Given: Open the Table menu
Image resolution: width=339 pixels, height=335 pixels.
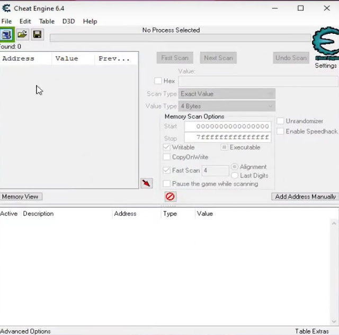Looking at the screenshot, I should pos(47,21).
